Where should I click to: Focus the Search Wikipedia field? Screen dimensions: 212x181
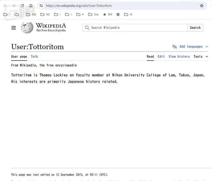135,28
